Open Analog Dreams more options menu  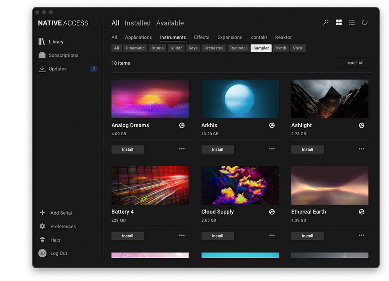point(182,149)
